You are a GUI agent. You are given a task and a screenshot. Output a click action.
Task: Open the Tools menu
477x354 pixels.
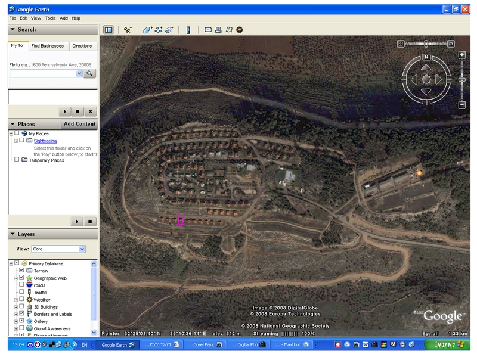[51, 18]
